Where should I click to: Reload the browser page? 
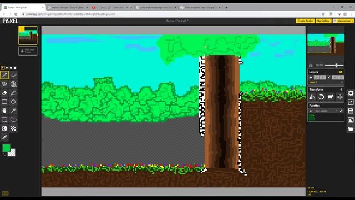(16, 14)
